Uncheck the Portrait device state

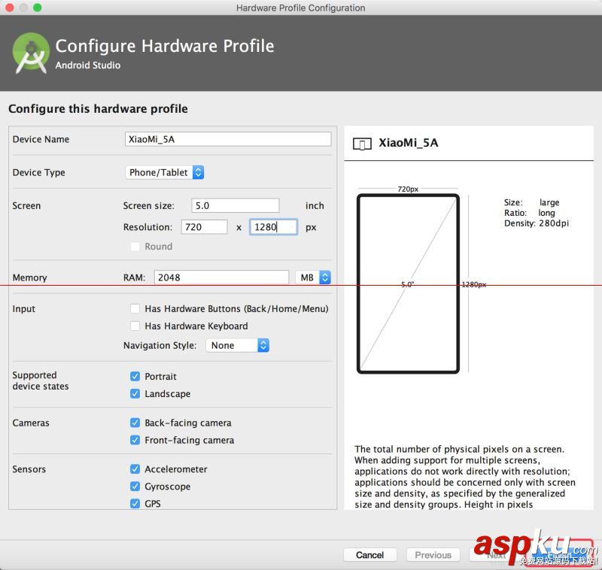(x=135, y=376)
